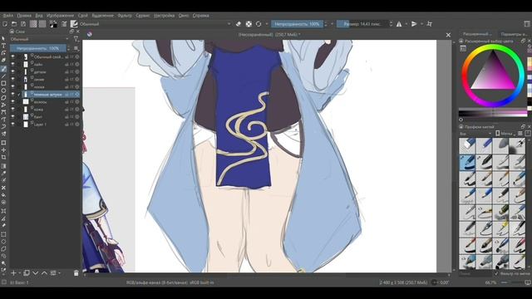Open the Файл menu
This screenshot has width=532, height=299.
click(8, 16)
